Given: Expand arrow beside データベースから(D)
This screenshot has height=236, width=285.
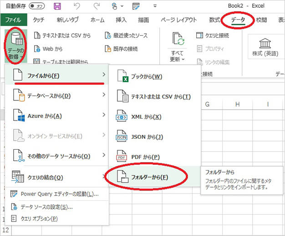Looking at the screenshot, I should click(x=104, y=94).
